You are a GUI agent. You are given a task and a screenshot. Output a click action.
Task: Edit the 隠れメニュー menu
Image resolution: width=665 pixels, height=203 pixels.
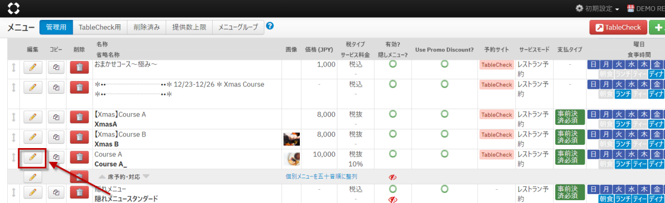pos(32,192)
